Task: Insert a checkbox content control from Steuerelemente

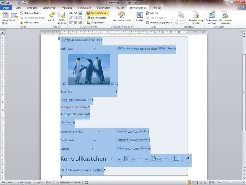Action: tap(76, 23)
